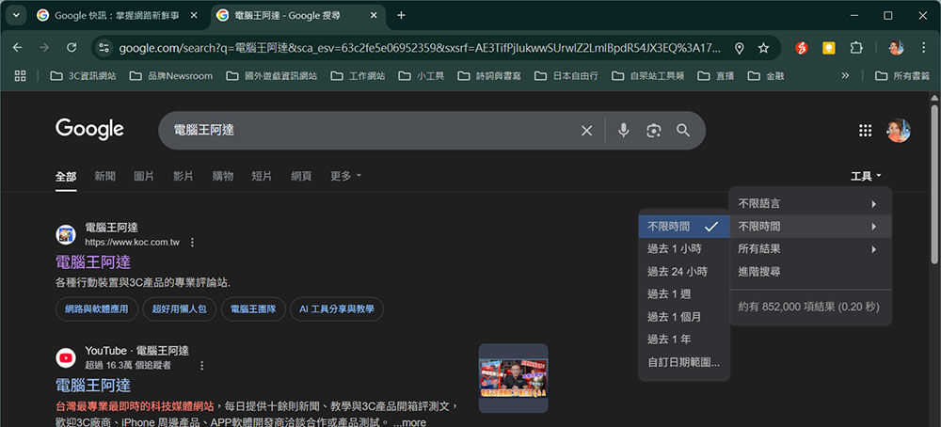Click the magnifier search icon
Viewport: 941px width, 427px height.
(683, 130)
